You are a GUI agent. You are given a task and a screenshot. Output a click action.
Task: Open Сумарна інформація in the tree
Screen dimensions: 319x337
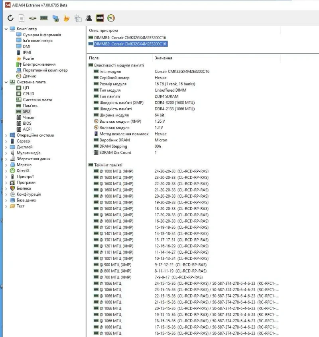pos(42,35)
